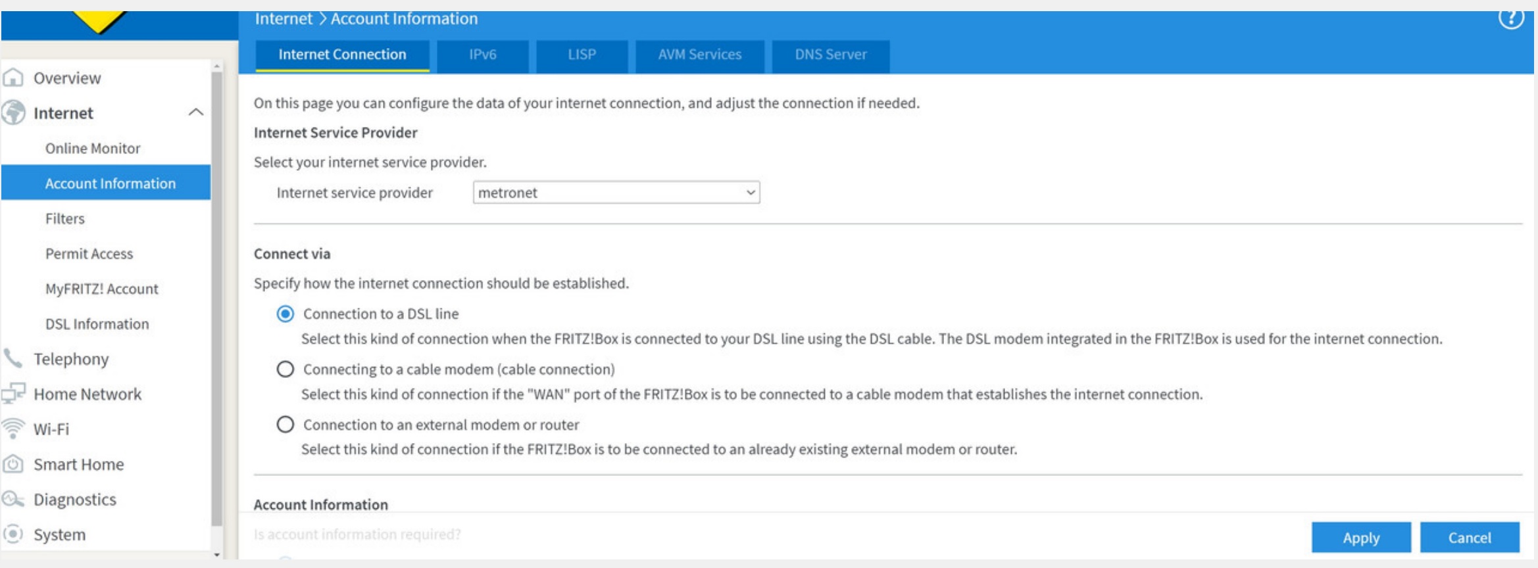
Task: Click the System gear icon
Action: click(x=13, y=534)
